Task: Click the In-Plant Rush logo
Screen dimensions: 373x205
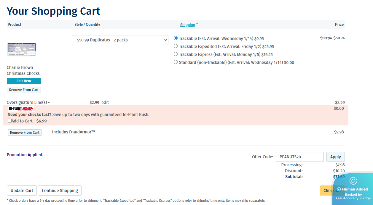Action: click(x=21, y=108)
